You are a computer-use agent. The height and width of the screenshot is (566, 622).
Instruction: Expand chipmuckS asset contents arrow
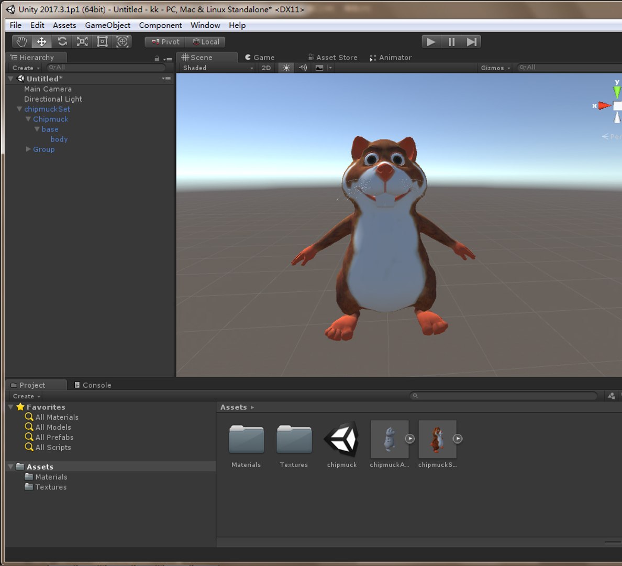458,439
